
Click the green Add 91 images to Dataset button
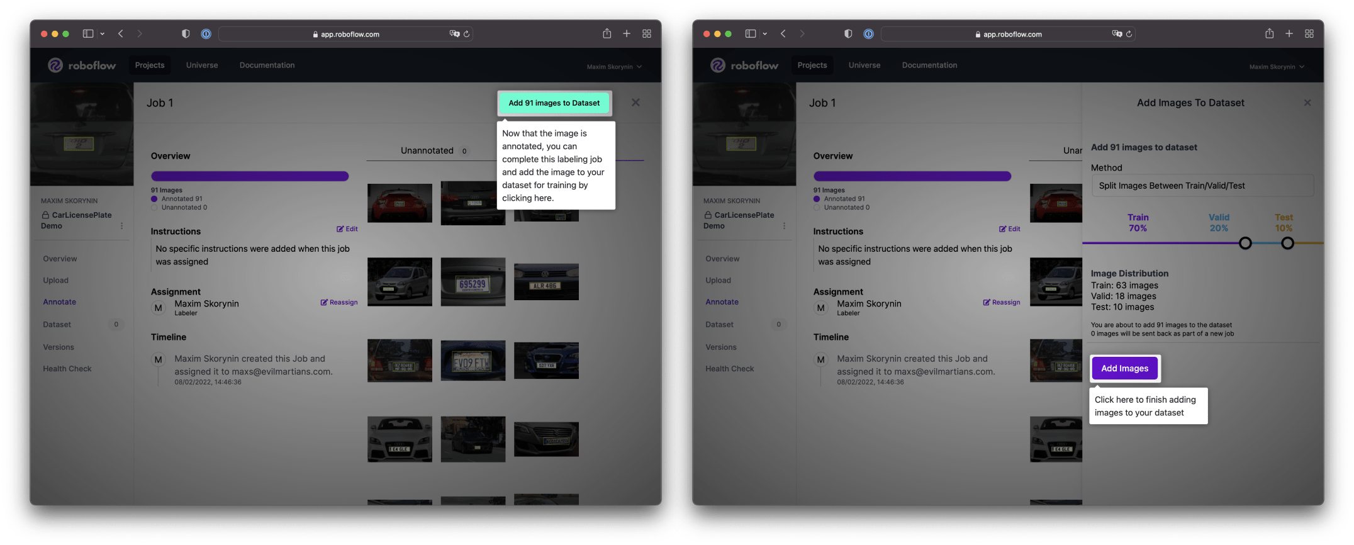(554, 103)
